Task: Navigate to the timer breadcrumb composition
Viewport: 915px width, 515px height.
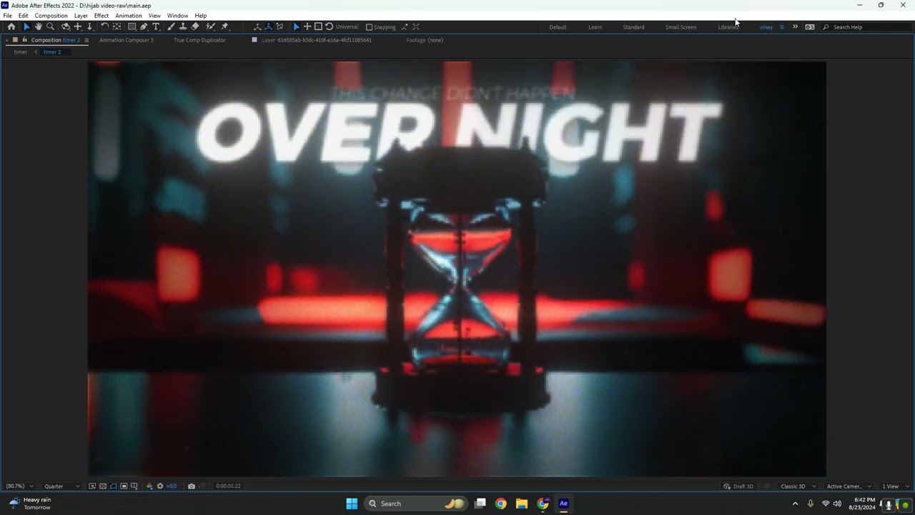Action: pos(21,52)
